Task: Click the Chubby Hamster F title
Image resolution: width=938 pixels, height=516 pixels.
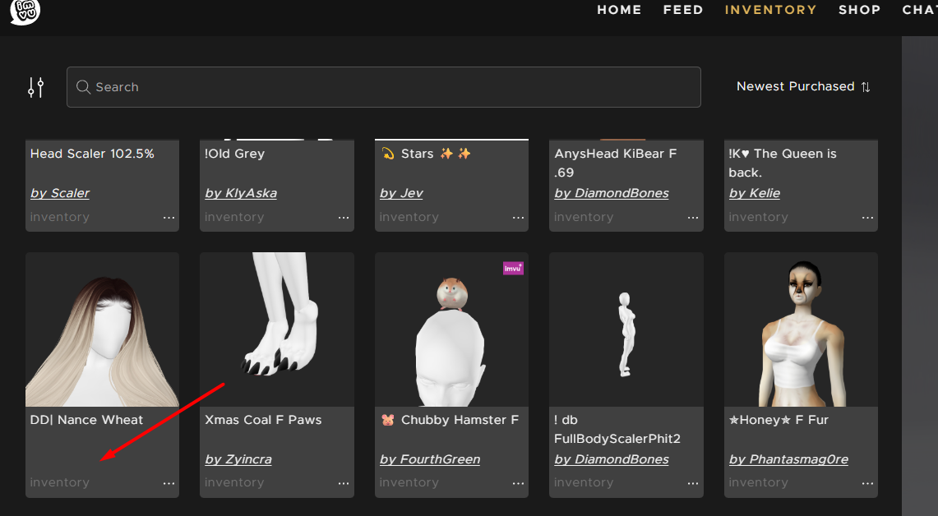Action: click(450, 420)
